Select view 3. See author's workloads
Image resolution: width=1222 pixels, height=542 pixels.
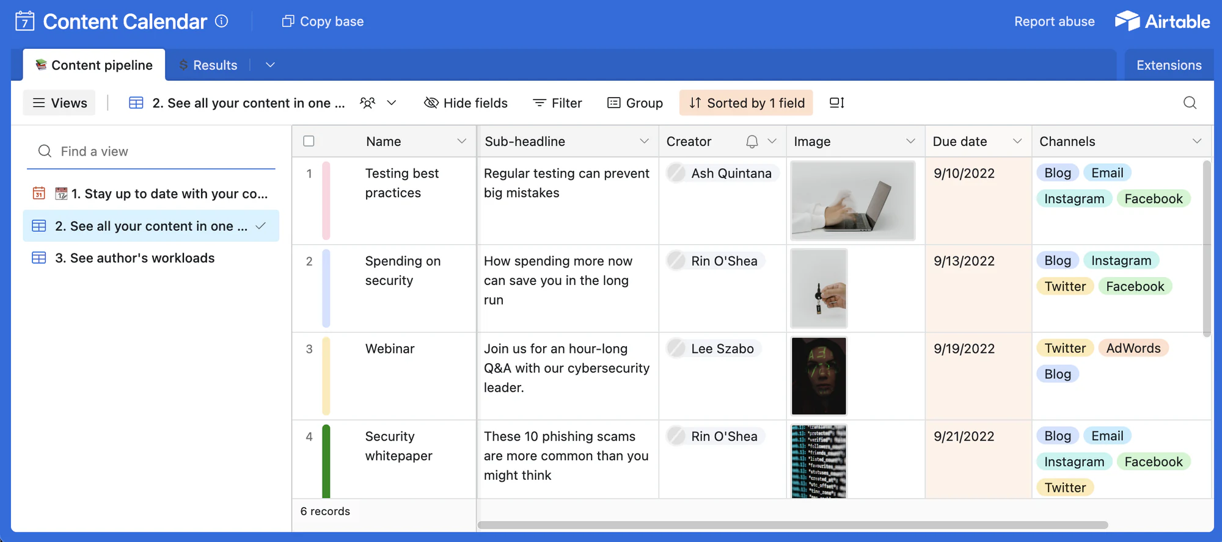151,258
